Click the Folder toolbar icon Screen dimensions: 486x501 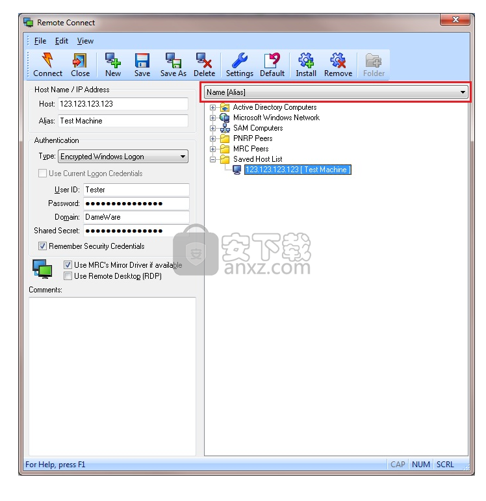pos(374,60)
